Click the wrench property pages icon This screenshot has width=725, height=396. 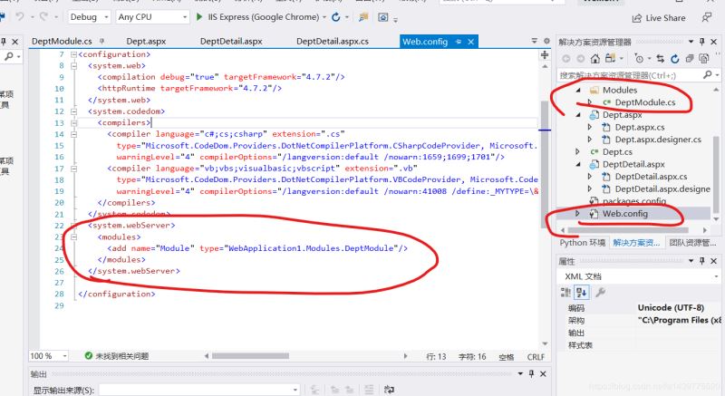tap(600, 292)
